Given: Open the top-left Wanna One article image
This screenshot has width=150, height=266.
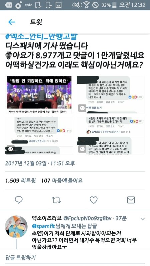Looking at the screenshot, I should tap(39, 94).
